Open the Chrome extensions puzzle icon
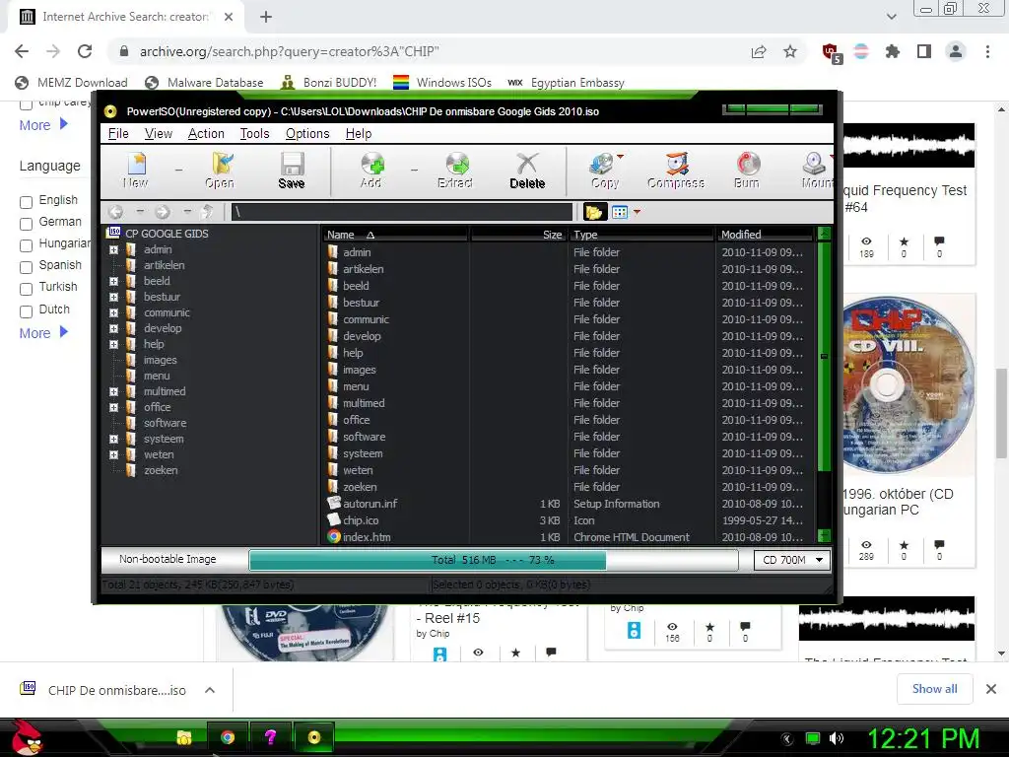Viewport: 1009px width, 757px height. coord(893,51)
